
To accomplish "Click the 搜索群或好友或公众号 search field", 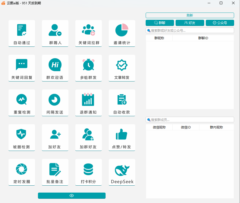I will tap(190, 30).
